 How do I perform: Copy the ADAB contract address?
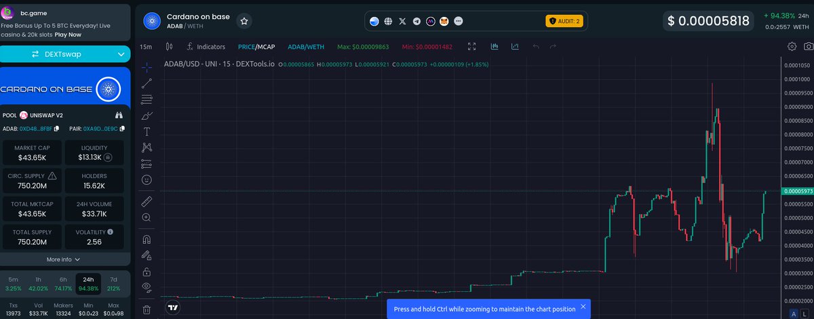57,129
